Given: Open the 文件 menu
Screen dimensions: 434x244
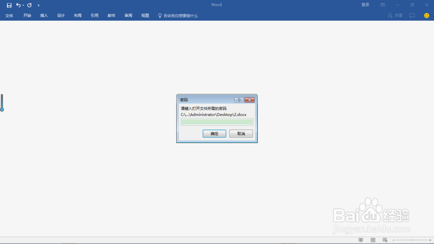Looking at the screenshot, I should point(9,16).
